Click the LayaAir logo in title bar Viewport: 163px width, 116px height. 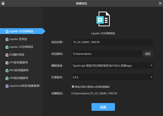pos(4,4)
